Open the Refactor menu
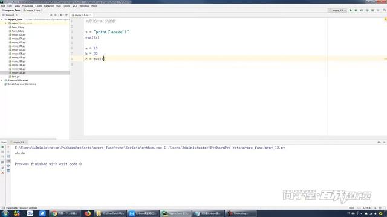 [49, 6]
